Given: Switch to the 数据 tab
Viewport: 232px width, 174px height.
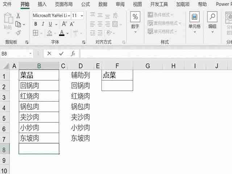Looking at the screenshot, I should pyautogui.click(x=103, y=4).
